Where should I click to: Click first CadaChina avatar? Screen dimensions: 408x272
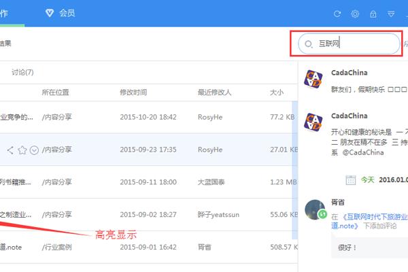pos(313,79)
